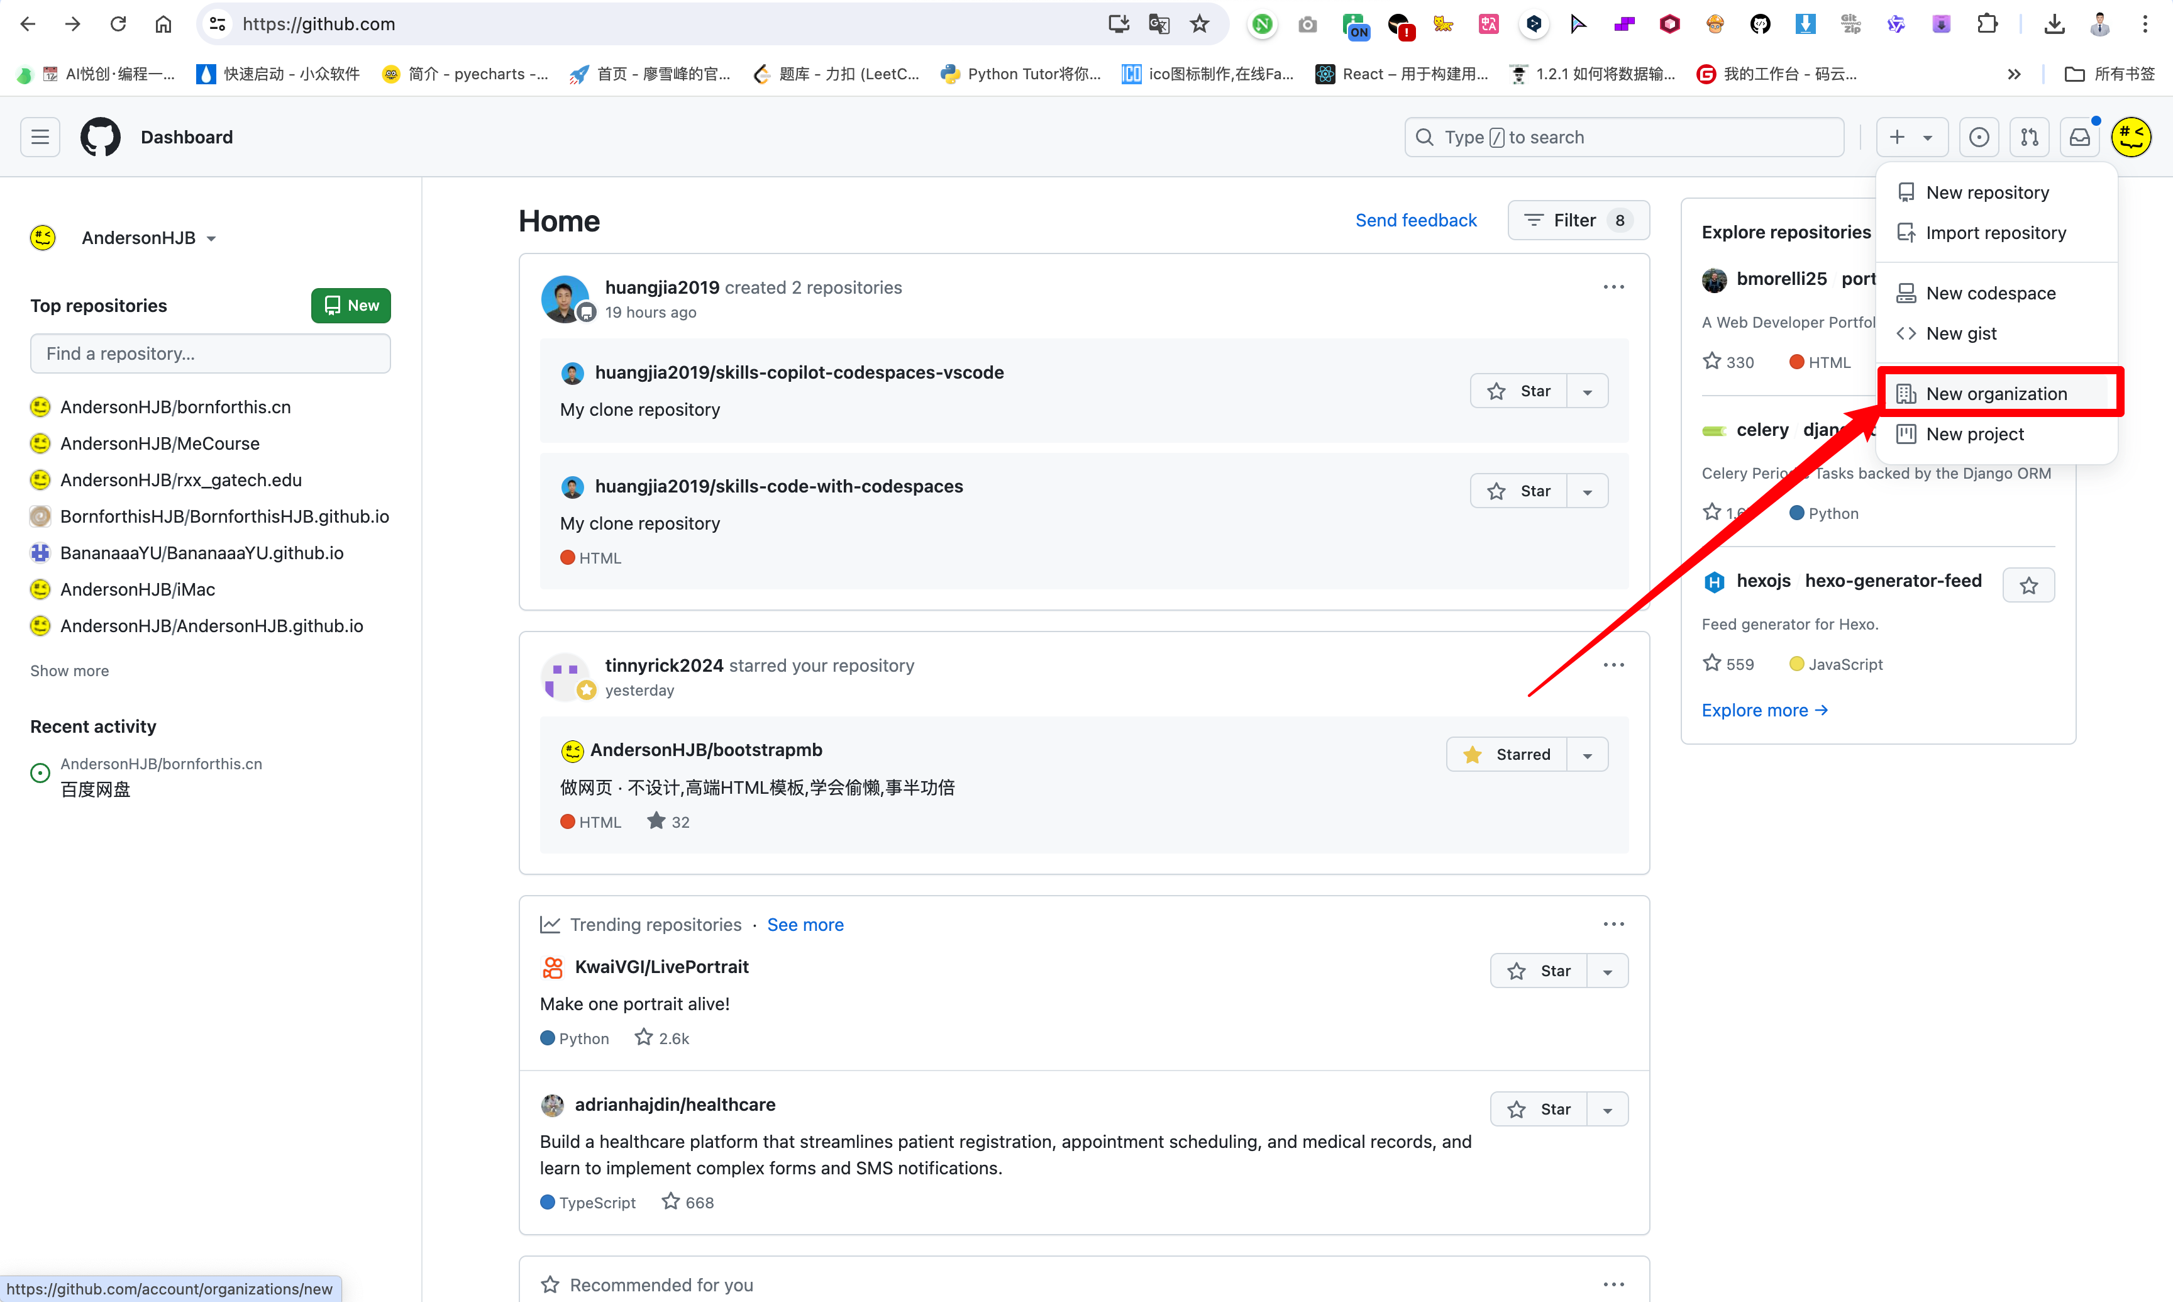Click the browser back arrow
The height and width of the screenshot is (1302, 2173).
pyautogui.click(x=28, y=24)
